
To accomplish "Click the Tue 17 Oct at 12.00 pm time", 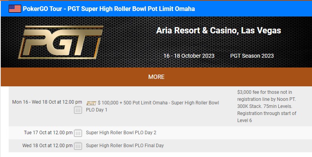I will coord(48,133).
